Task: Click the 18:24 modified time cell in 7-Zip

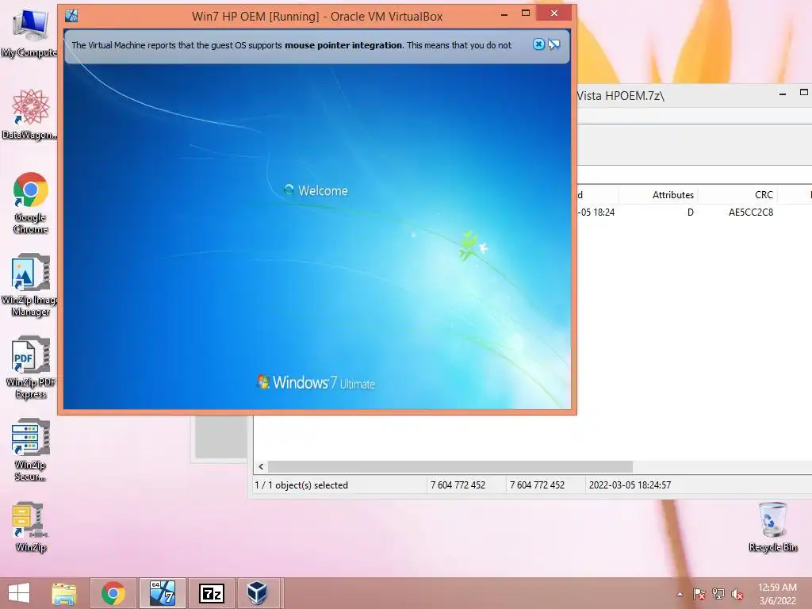Action: pos(596,213)
